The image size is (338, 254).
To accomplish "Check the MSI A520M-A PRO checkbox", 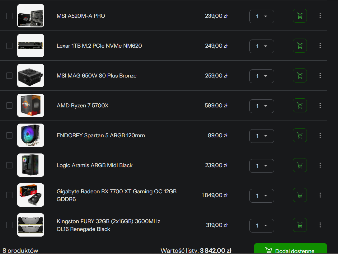I will coord(9,16).
